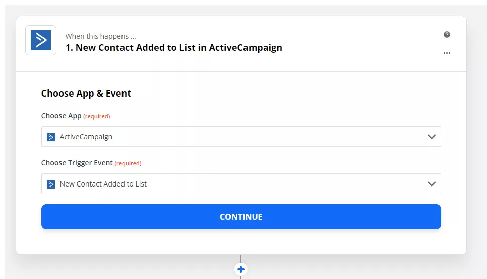Click the plus icon to add a step
This screenshot has height=279, width=487.
pos(240,269)
